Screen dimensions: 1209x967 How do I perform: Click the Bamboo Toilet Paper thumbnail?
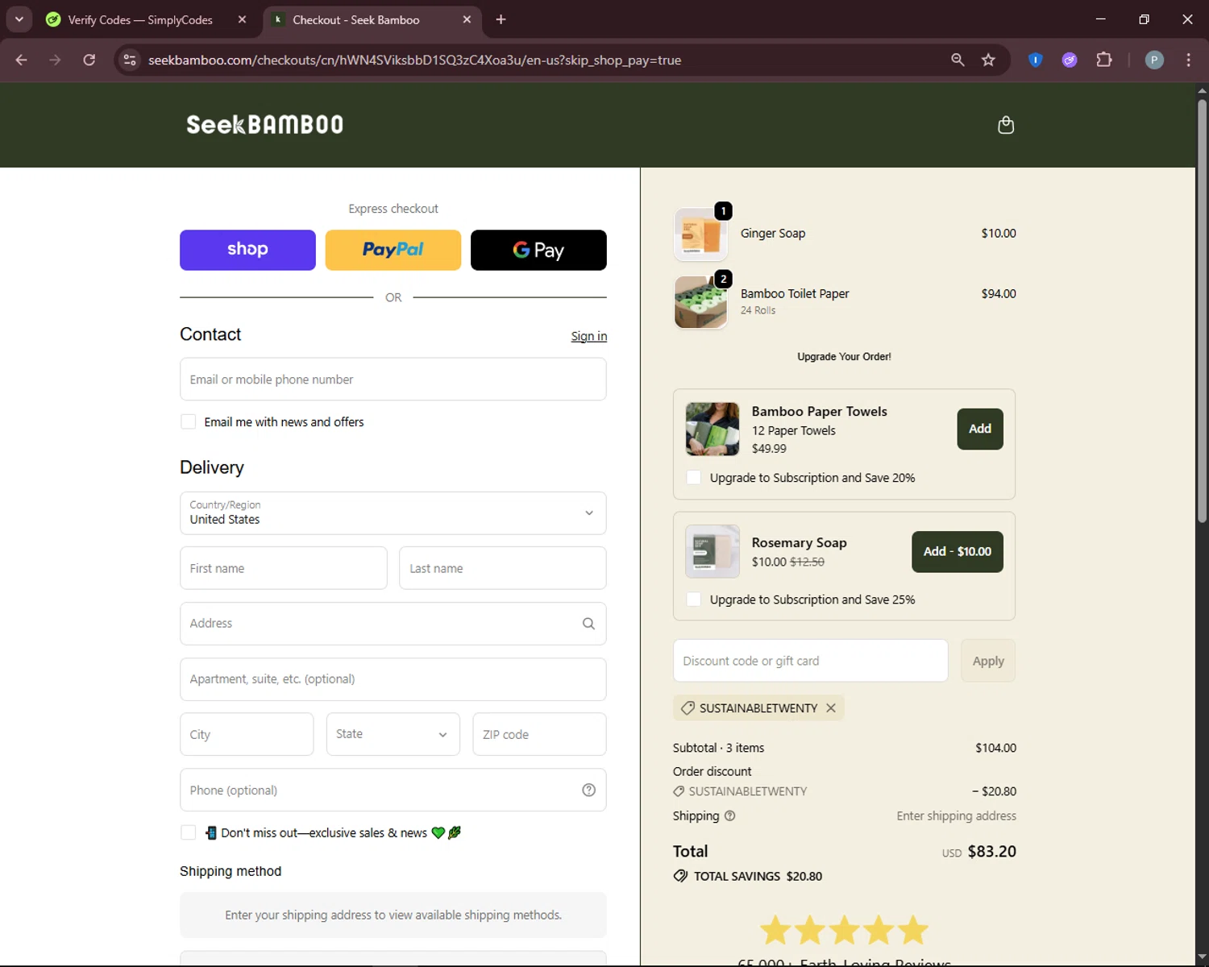[700, 302]
